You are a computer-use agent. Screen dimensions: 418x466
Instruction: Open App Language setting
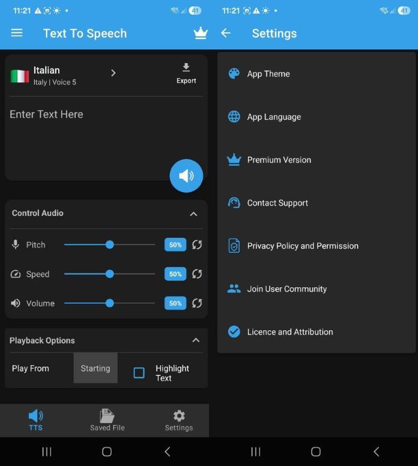click(317, 116)
